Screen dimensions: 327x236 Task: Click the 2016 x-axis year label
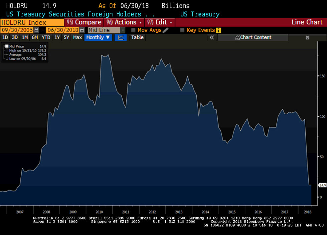[x=258, y=212]
